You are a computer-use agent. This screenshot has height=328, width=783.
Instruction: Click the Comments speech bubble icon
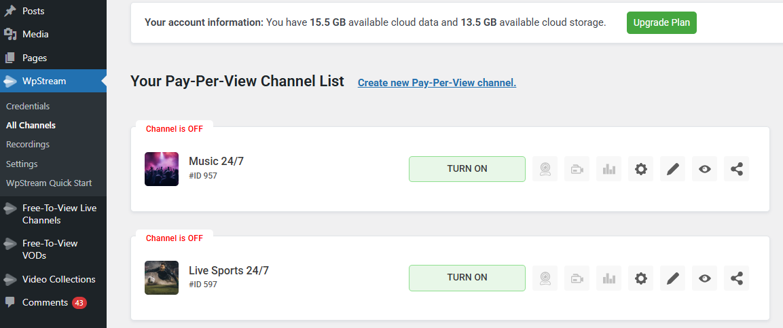click(10, 303)
